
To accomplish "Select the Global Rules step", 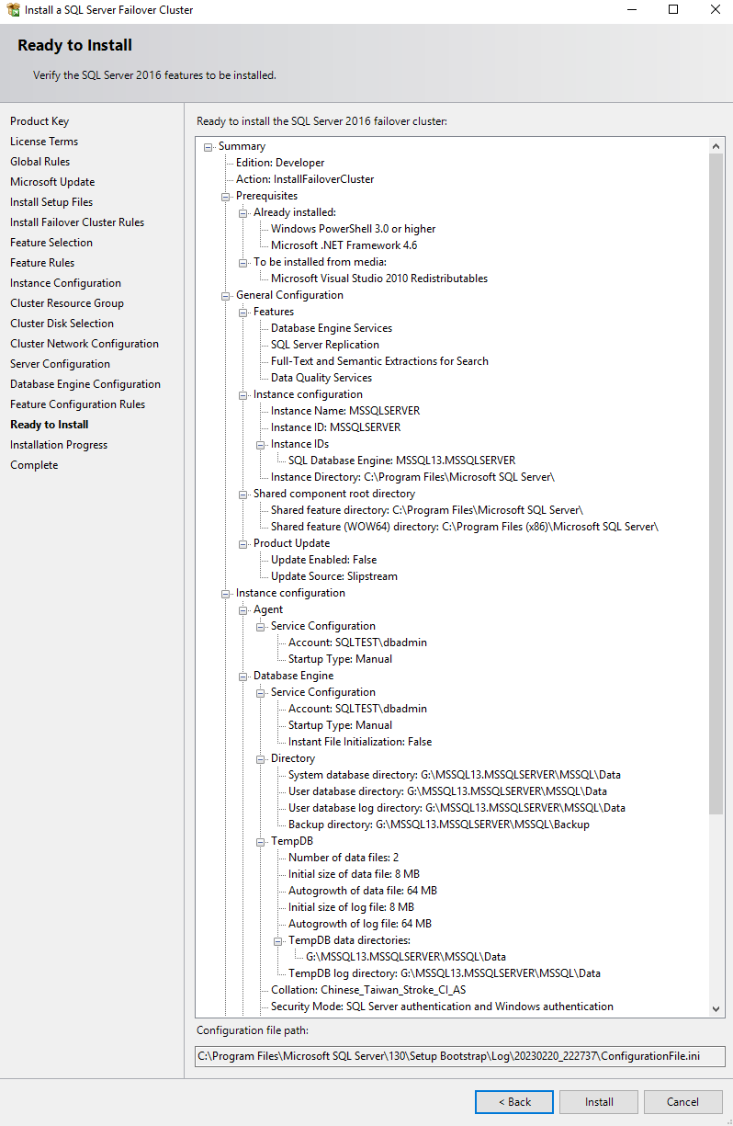I will 39,162.
